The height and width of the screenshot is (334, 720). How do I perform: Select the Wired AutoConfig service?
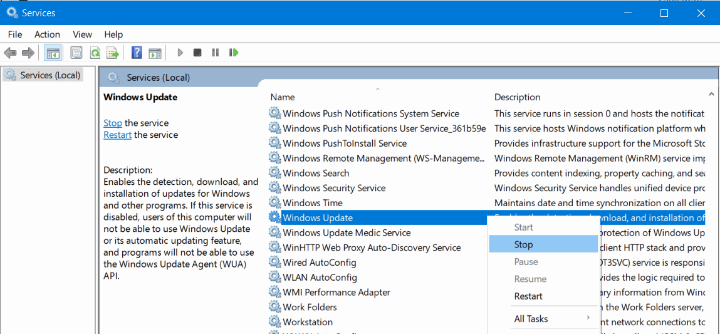click(x=319, y=263)
